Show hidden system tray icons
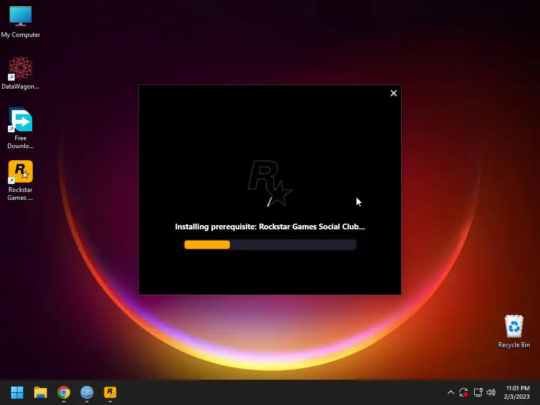Image resolution: width=540 pixels, height=405 pixels. [450, 392]
